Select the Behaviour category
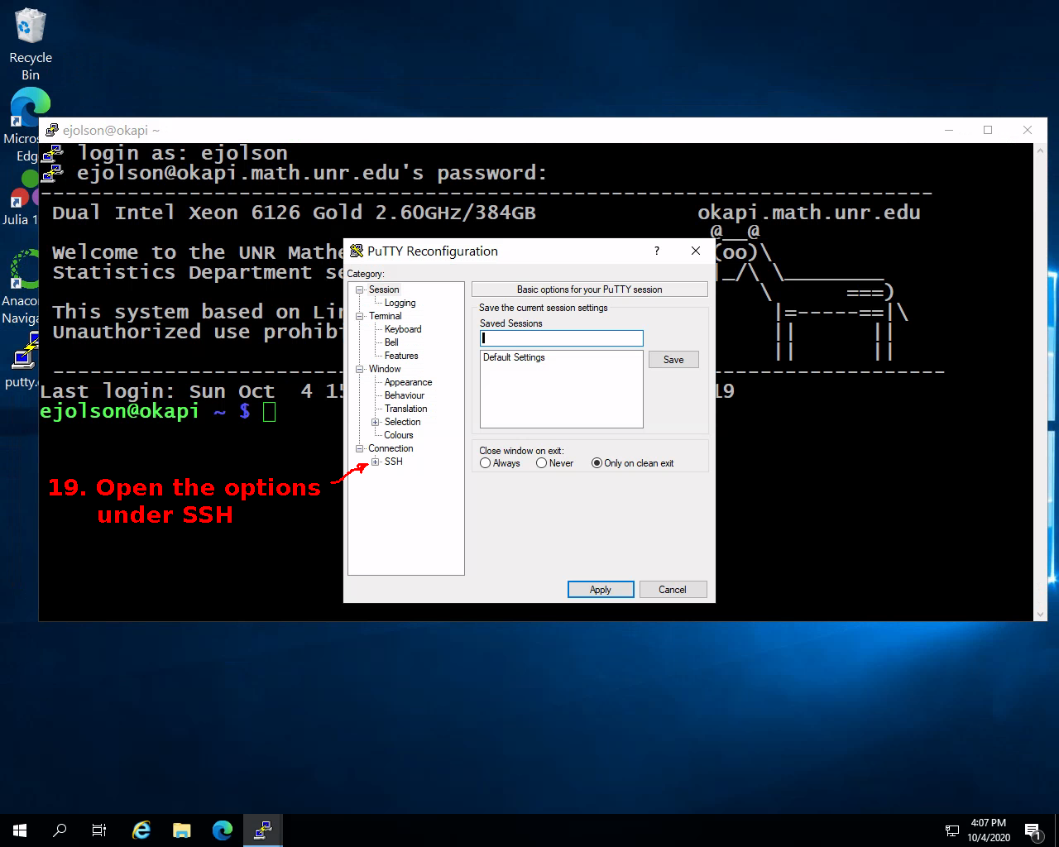Image resolution: width=1059 pixels, height=847 pixels. coord(405,395)
